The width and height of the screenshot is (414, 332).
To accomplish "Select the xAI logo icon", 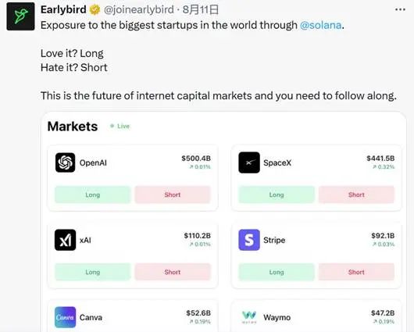I will click(x=65, y=240).
